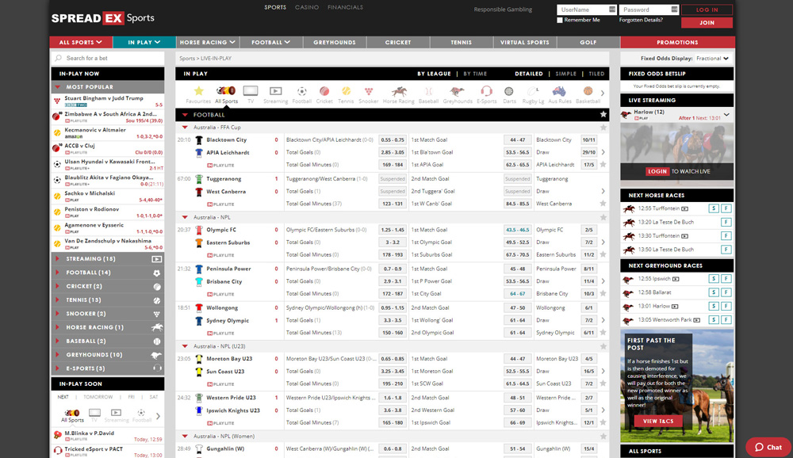The image size is (793, 458).
Task: Switch the in-play view to By League
Action: pos(434,74)
